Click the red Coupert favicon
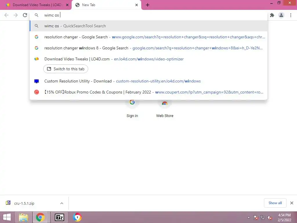Screen dimensions: 297x223 click(37, 92)
